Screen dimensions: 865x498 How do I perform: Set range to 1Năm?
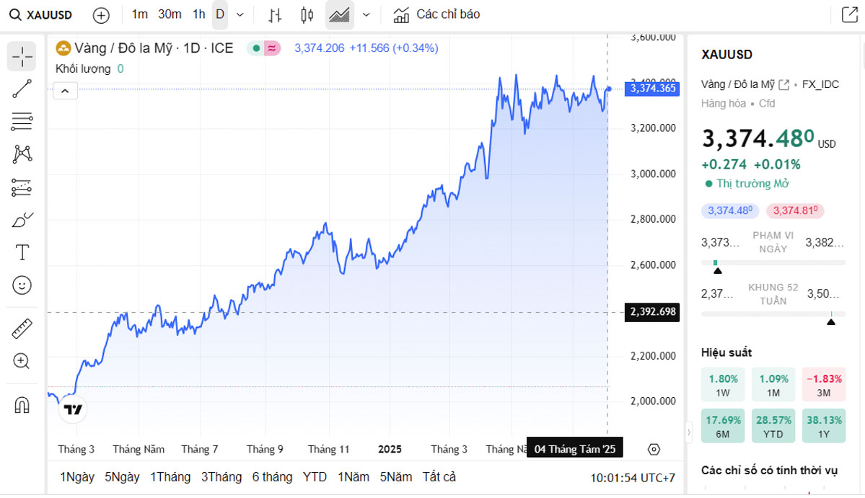(354, 477)
